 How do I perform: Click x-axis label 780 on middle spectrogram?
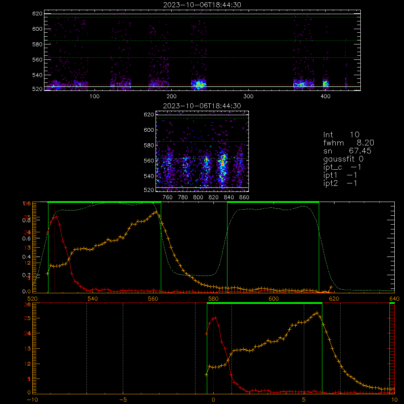pyautogui.click(x=183, y=198)
